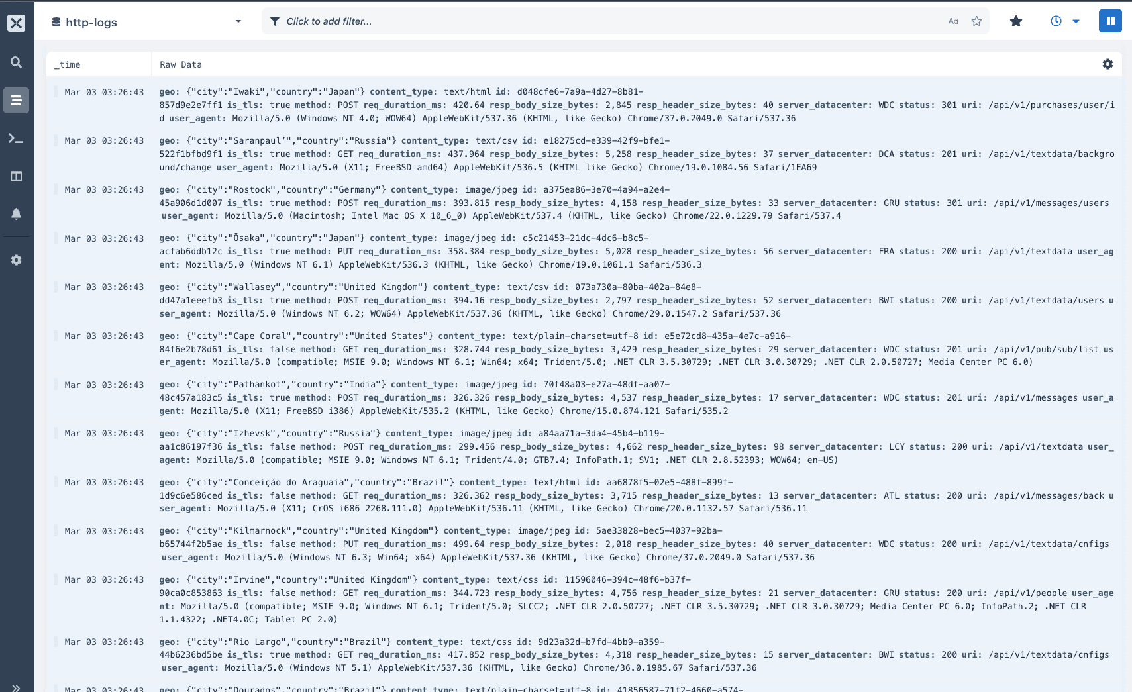Open the filter funnel icon in the filter bar
Image resolution: width=1132 pixels, height=692 pixels.
[275, 21]
